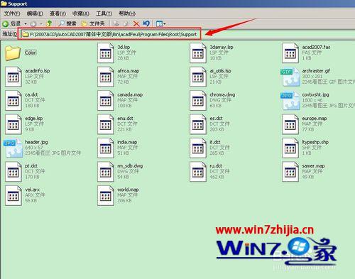The image size is (355, 279).
Task: Select the 3d.lsp file icon
Action: pyautogui.click(x=106, y=53)
